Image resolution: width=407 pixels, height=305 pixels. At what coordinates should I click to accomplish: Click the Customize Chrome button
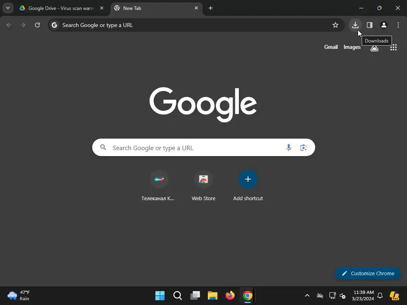coord(368,273)
